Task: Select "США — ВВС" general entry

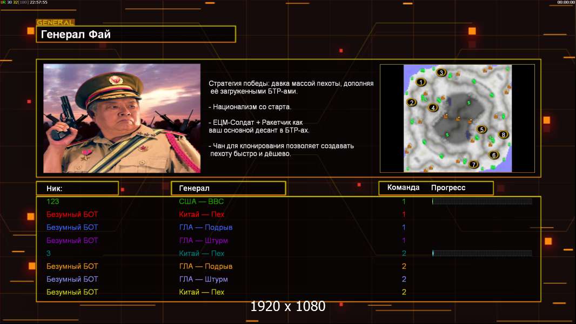Action: [x=201, y=201]
